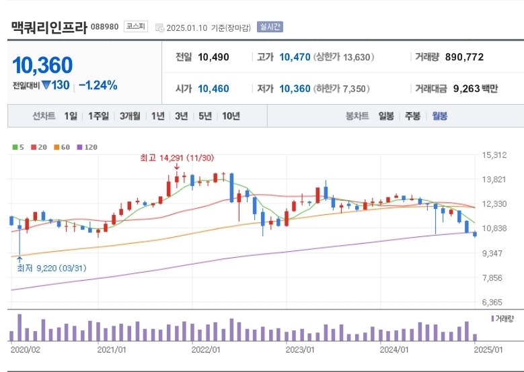Click the 2022/01 date axis label
Image resolution: width=524 pixels, height=372 pixels.
(x=206, y=350)
